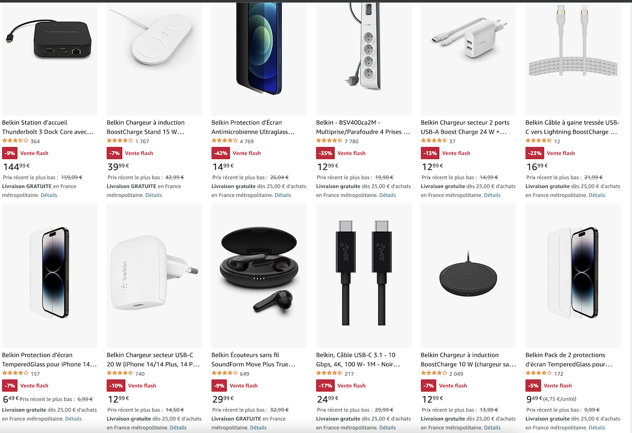
Task: Open Belkin Écouteurs sans fil SoundForm link
Action: [254, 360]
